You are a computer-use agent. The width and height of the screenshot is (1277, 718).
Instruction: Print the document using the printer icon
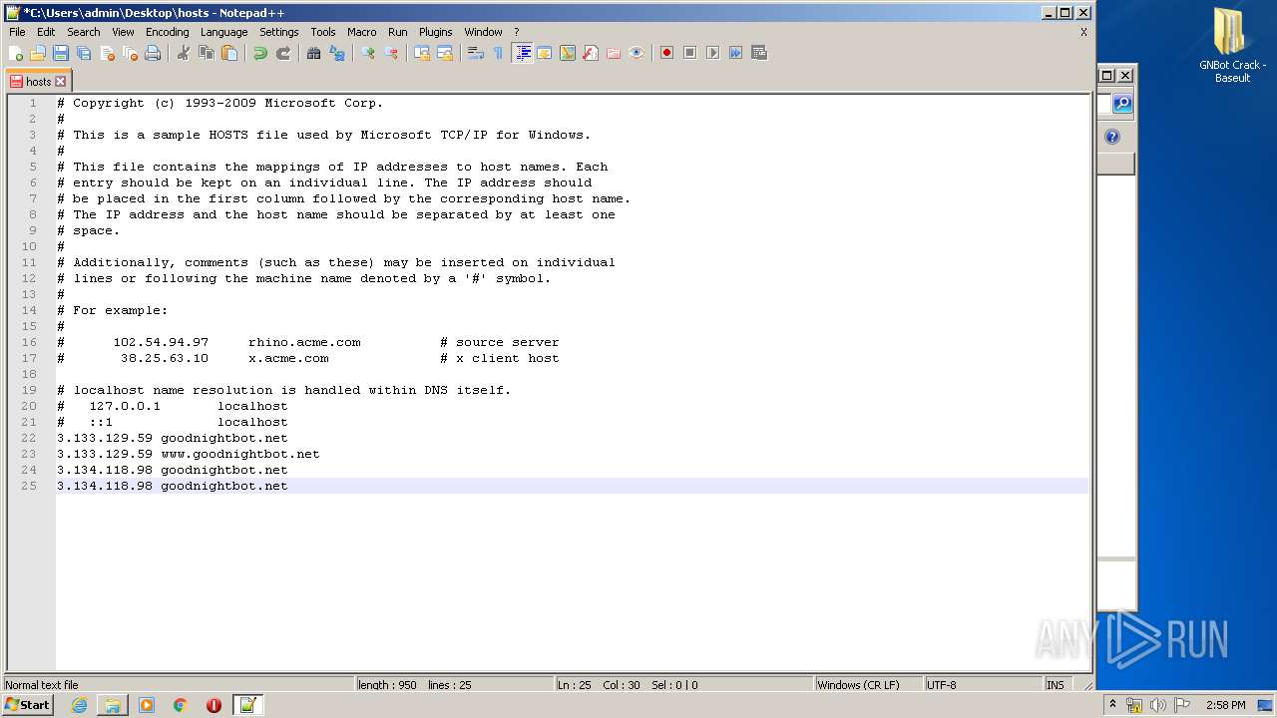(153, 53)
